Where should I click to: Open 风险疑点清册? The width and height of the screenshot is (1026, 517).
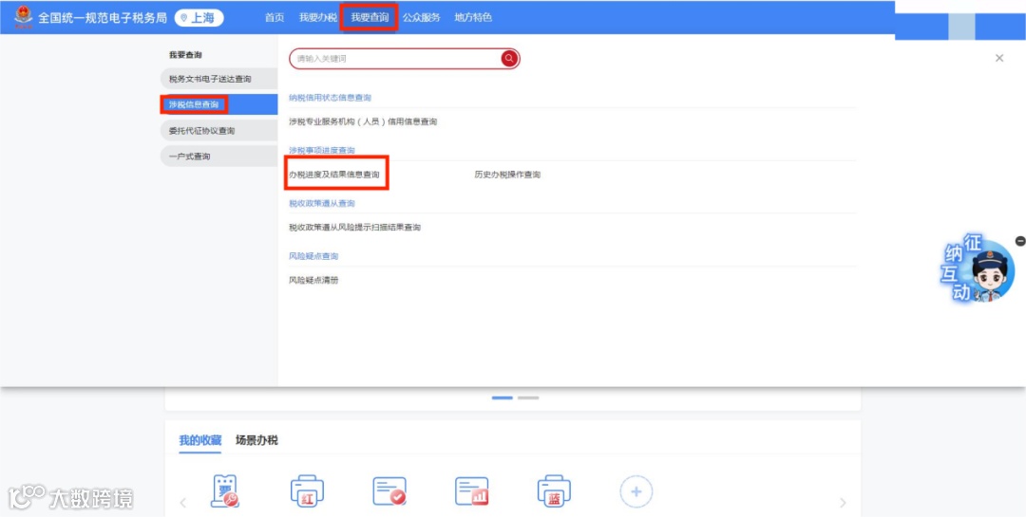coord(314,281)
